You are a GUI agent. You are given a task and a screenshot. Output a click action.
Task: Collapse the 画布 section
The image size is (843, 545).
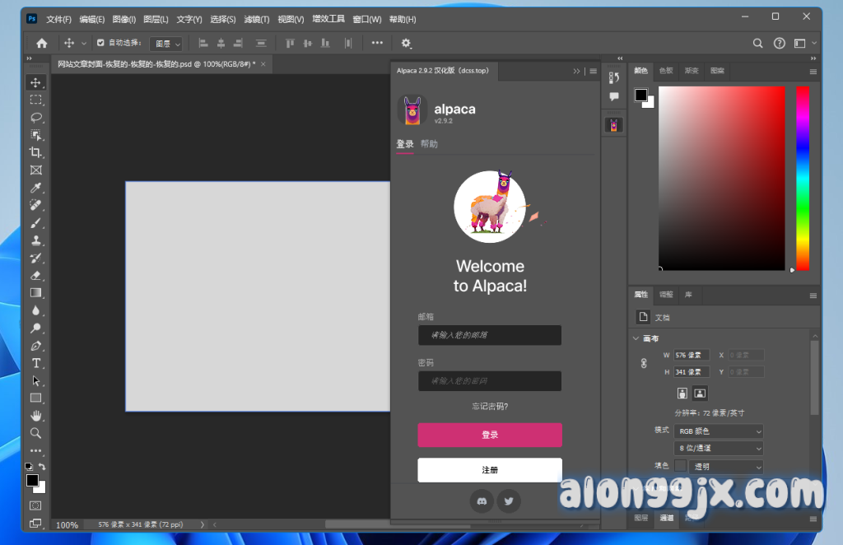coord(636,338)
